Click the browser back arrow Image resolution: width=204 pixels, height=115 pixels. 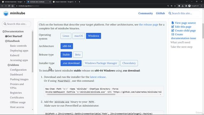(x=2, y=6)
